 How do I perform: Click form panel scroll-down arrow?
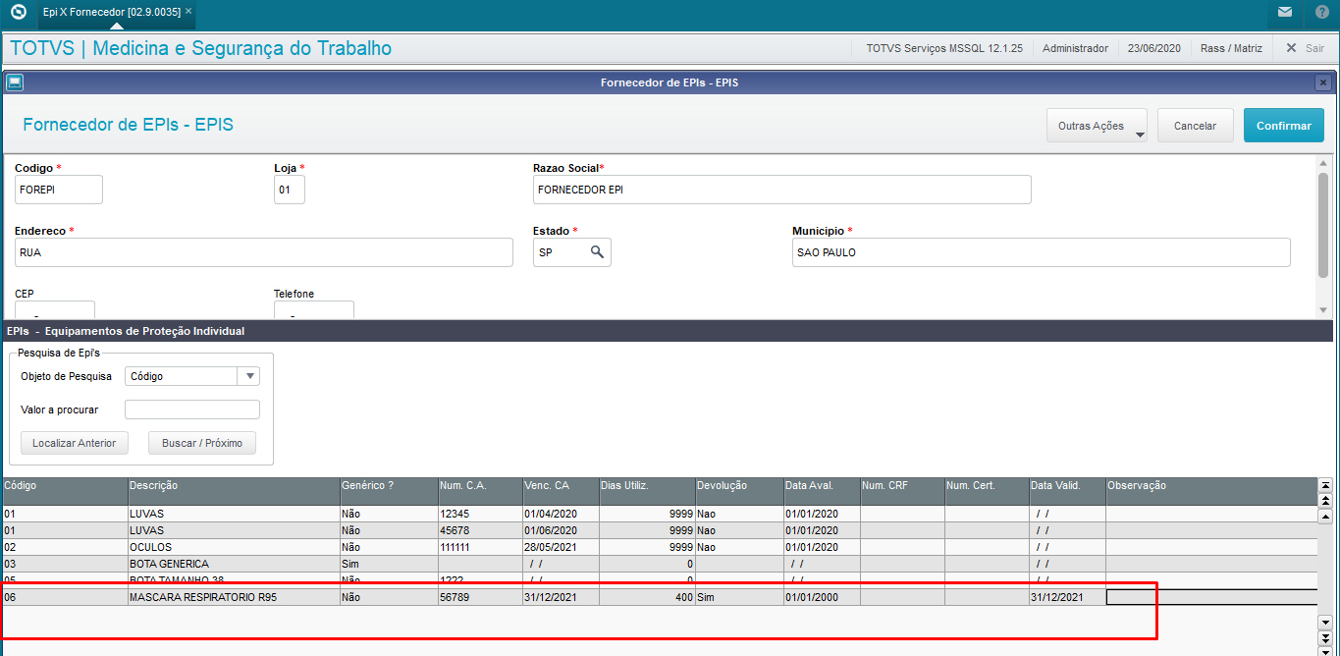[x=1322, y=309]
